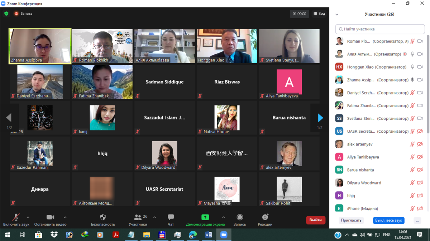
Task: Click the Record (Запись) toolbar icon
Action: [240, 217]
